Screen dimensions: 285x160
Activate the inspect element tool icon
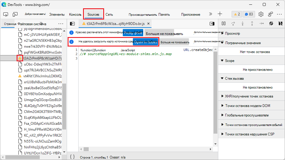[x=6, y=14]
